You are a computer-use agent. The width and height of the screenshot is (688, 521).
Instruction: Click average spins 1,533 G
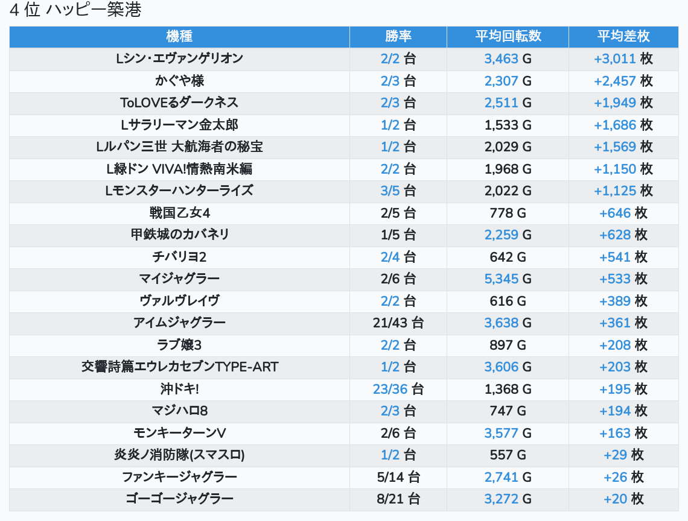click(x=508, y=125)
